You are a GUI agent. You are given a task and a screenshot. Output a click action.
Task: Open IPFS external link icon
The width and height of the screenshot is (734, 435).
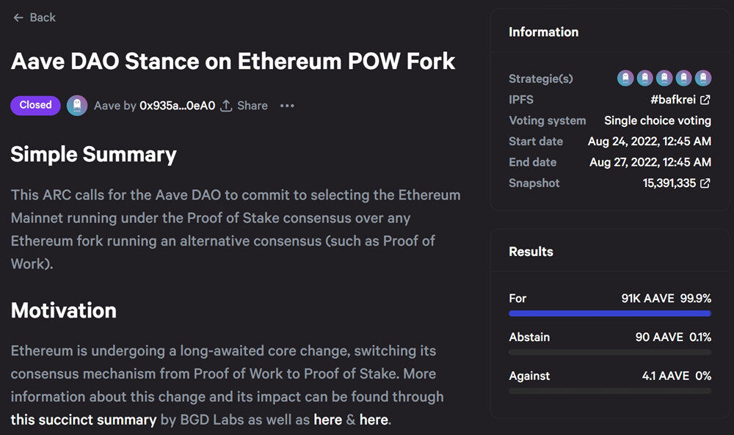tap(705, 100)
